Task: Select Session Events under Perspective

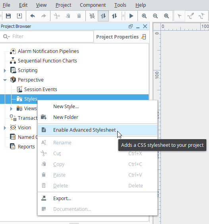Action: pyautogui.click(x=41, y=90)
